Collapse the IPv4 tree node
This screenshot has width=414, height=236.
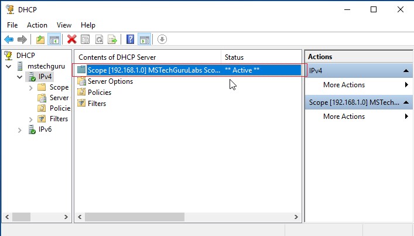coord(19,77)
